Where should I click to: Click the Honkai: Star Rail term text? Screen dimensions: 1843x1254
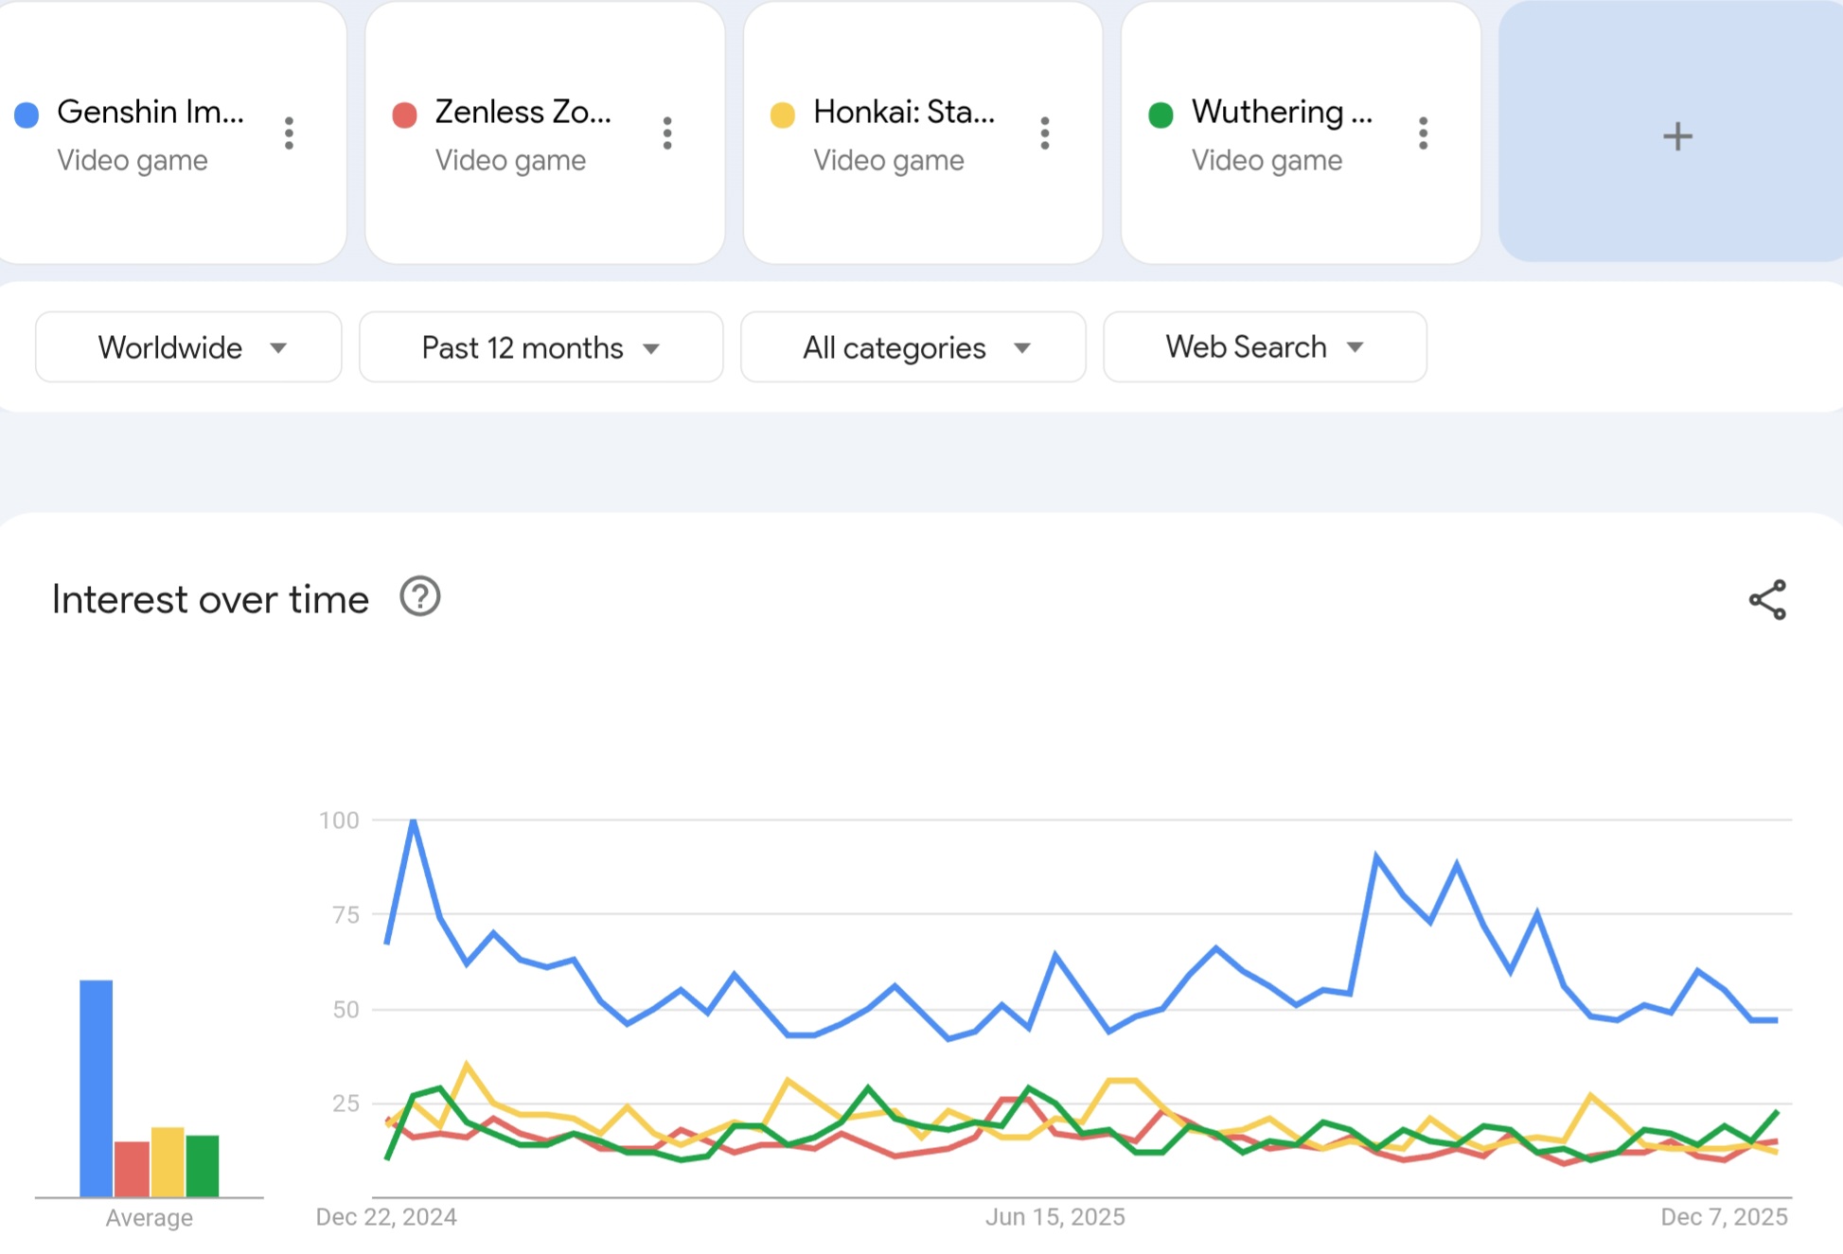click(x=903, y=112)
